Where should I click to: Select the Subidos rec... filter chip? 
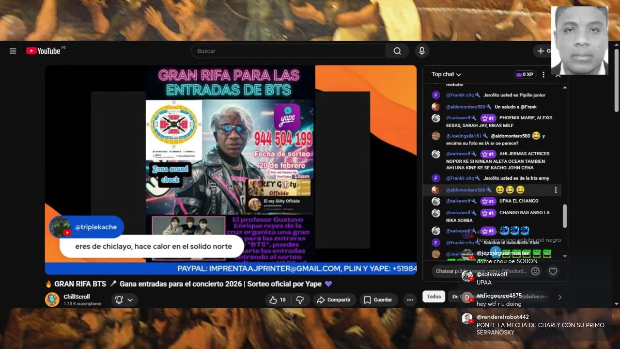click(534, 297)
